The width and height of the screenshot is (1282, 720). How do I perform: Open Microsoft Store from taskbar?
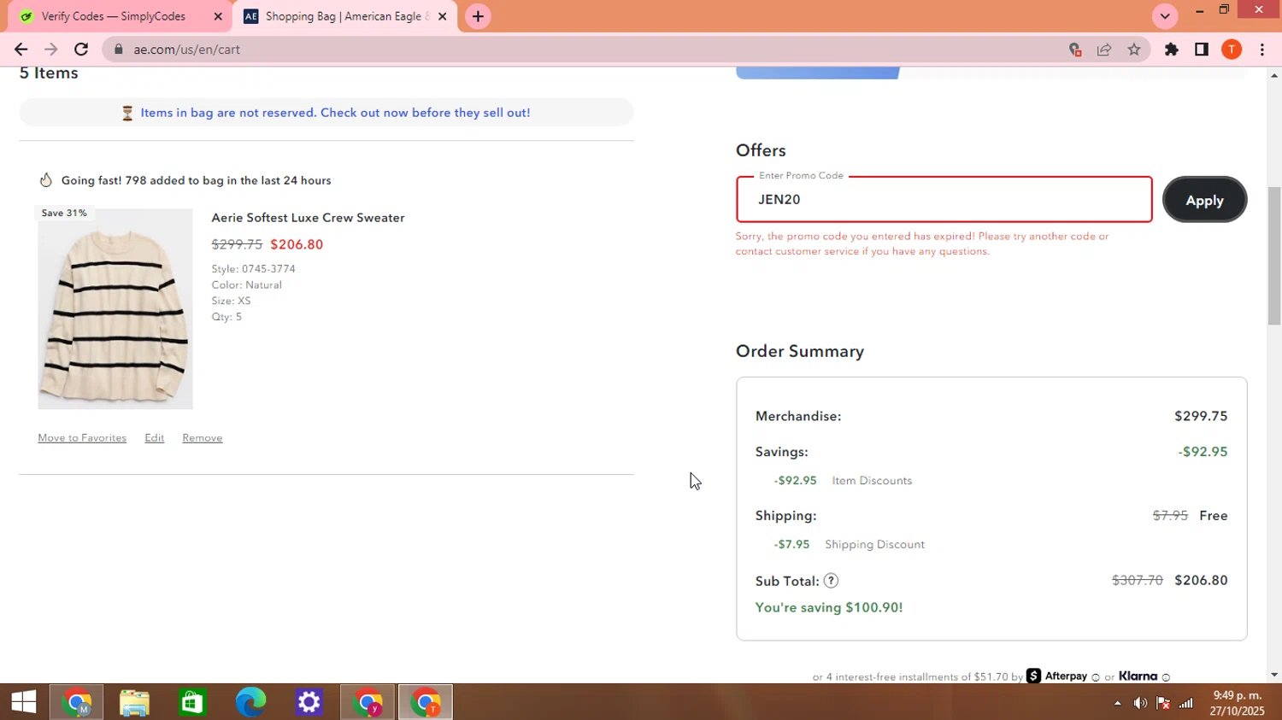pyautogui.click(x=192, y=702)
